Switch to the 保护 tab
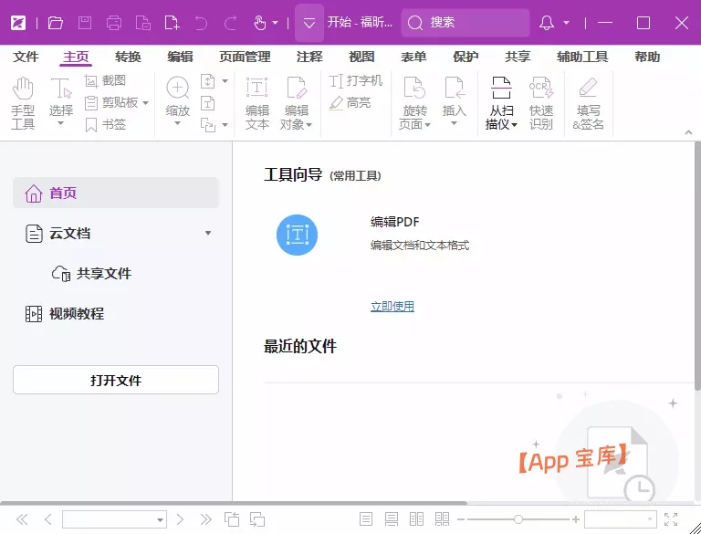701x534 pixels. 466,57
